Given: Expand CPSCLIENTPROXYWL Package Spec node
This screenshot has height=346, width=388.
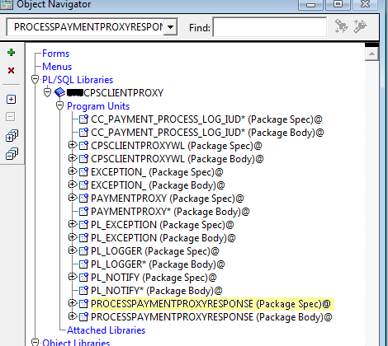Looking at the screenshot, I should [x=72, y=145].
